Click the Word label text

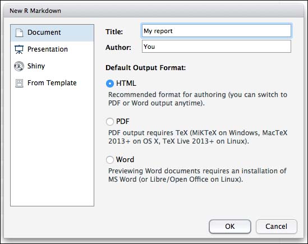coord(125,159)
